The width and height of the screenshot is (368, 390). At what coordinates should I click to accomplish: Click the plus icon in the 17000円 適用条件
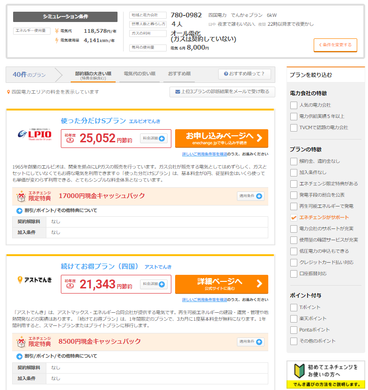coord(259,196)
